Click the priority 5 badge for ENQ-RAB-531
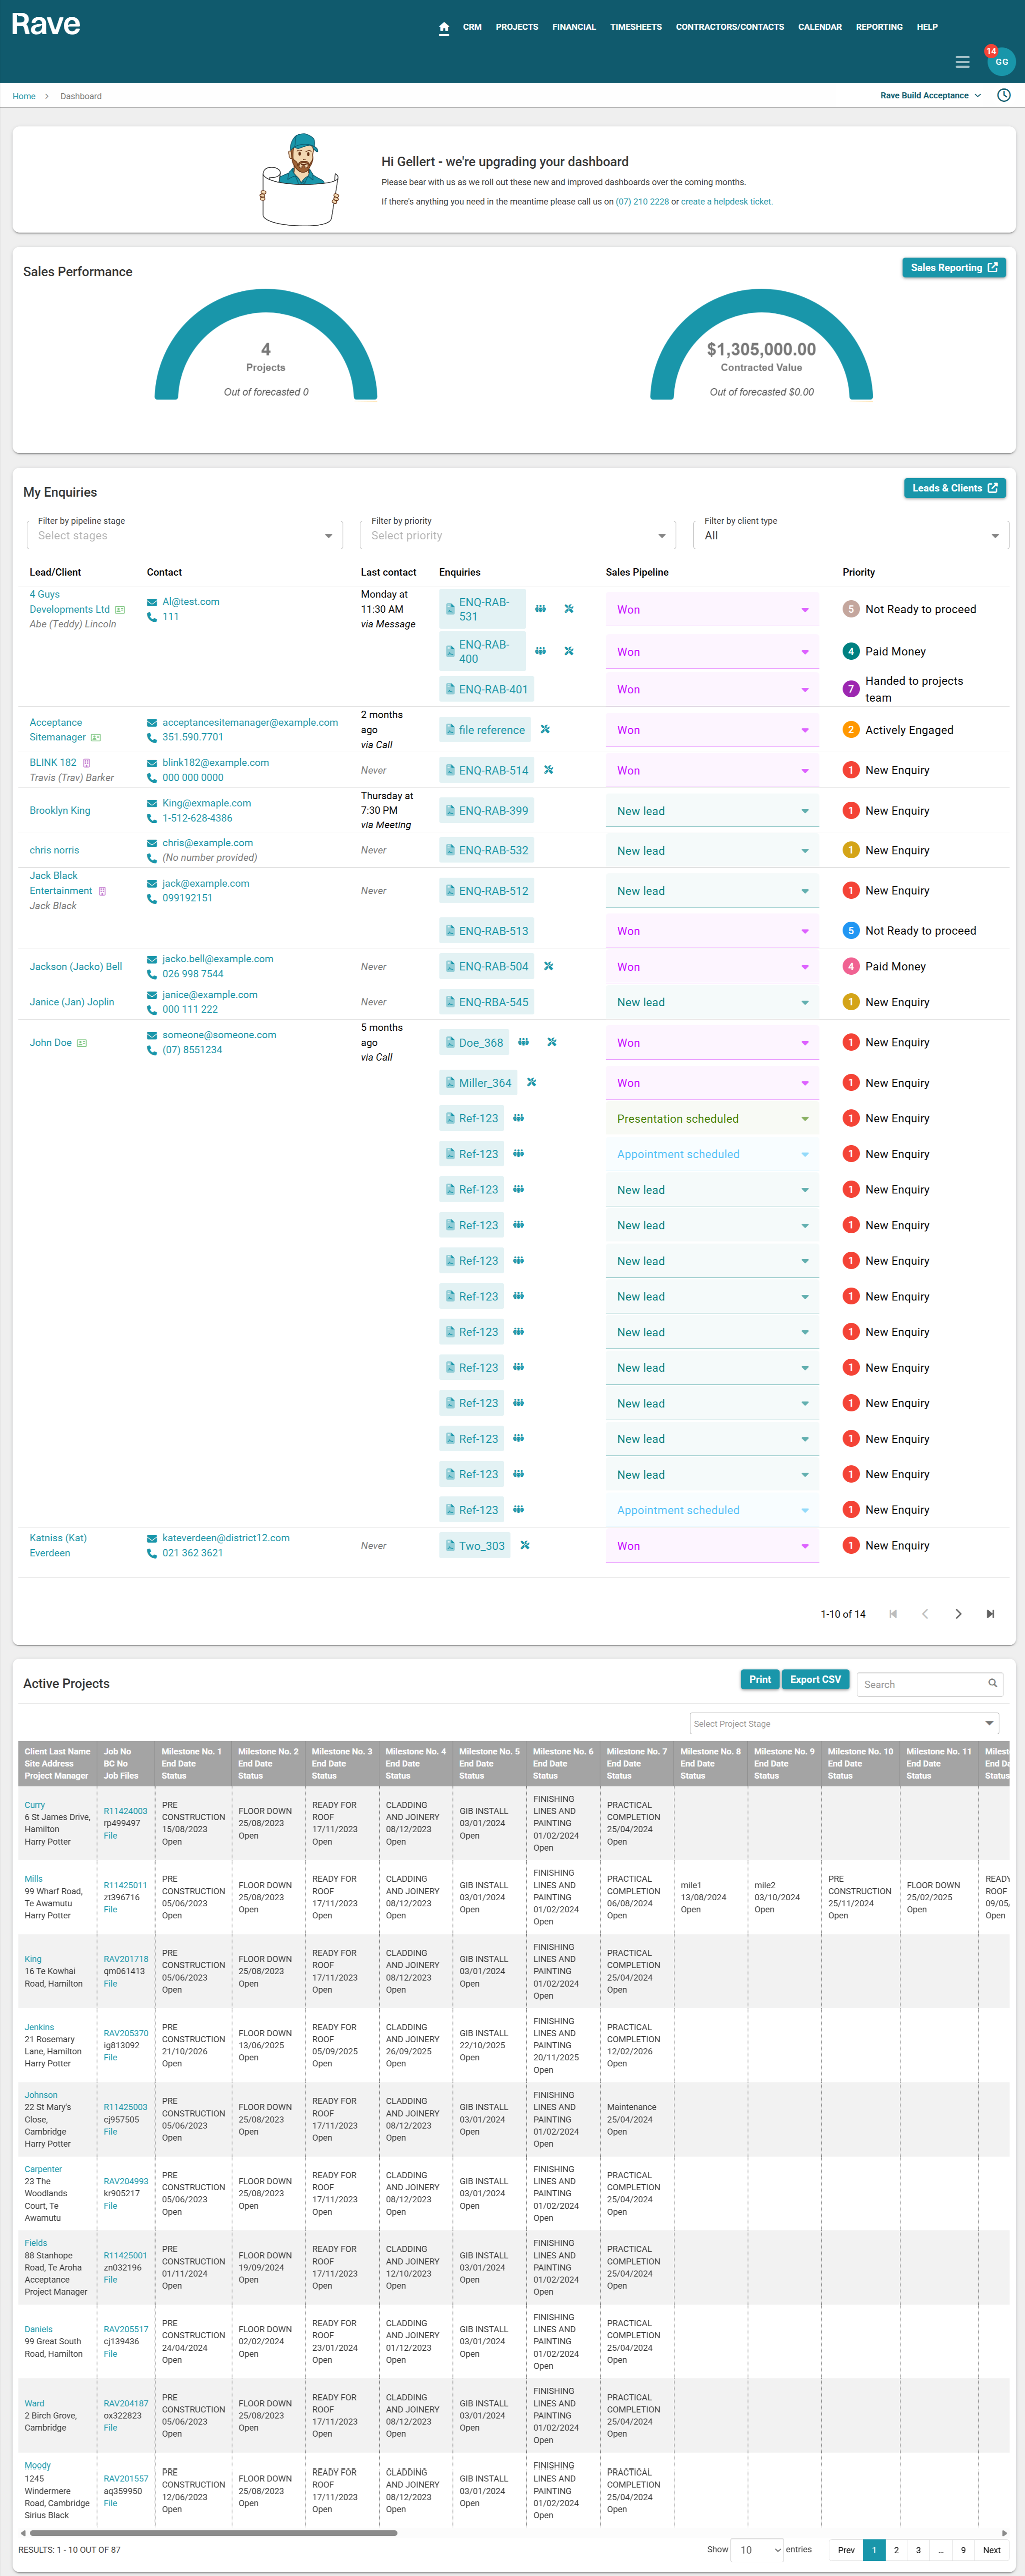The width and height of the screenshot is (1025, 2576). (851, 609)
